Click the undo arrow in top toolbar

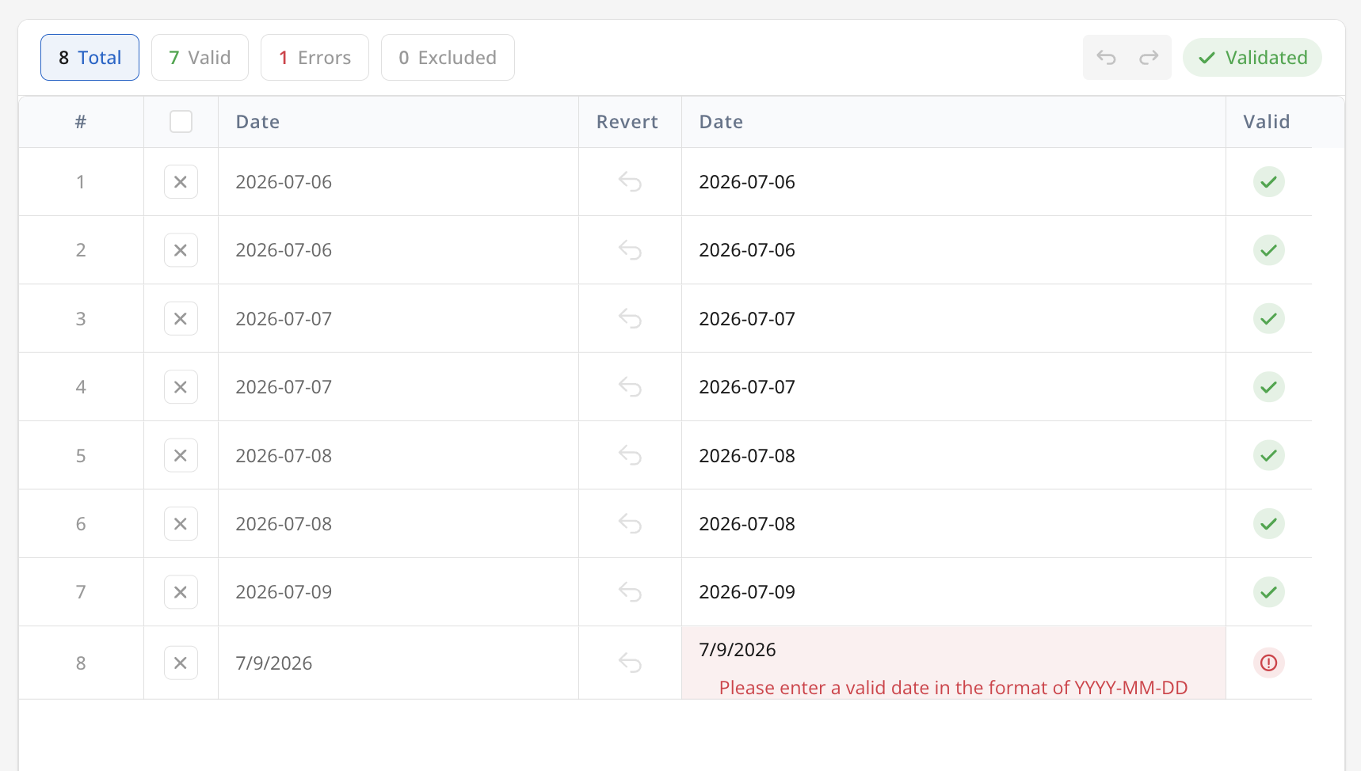pyautogui.click(x=1106, y=57)
